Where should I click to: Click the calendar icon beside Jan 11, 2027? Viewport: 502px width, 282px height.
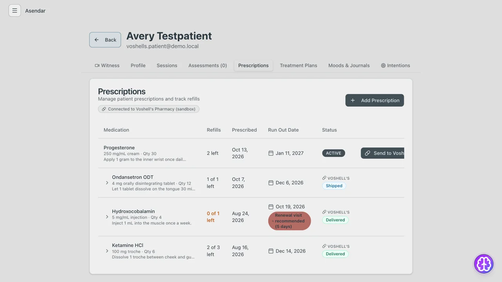point(271,153)
